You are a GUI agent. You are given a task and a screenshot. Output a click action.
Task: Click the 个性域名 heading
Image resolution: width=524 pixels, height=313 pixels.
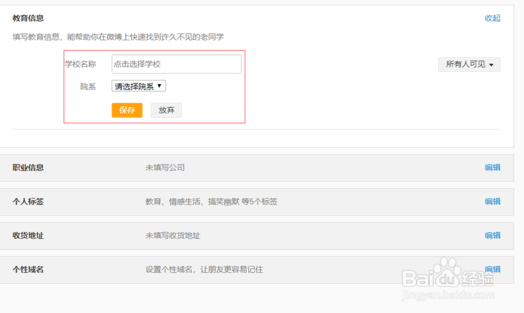point(28,269)
